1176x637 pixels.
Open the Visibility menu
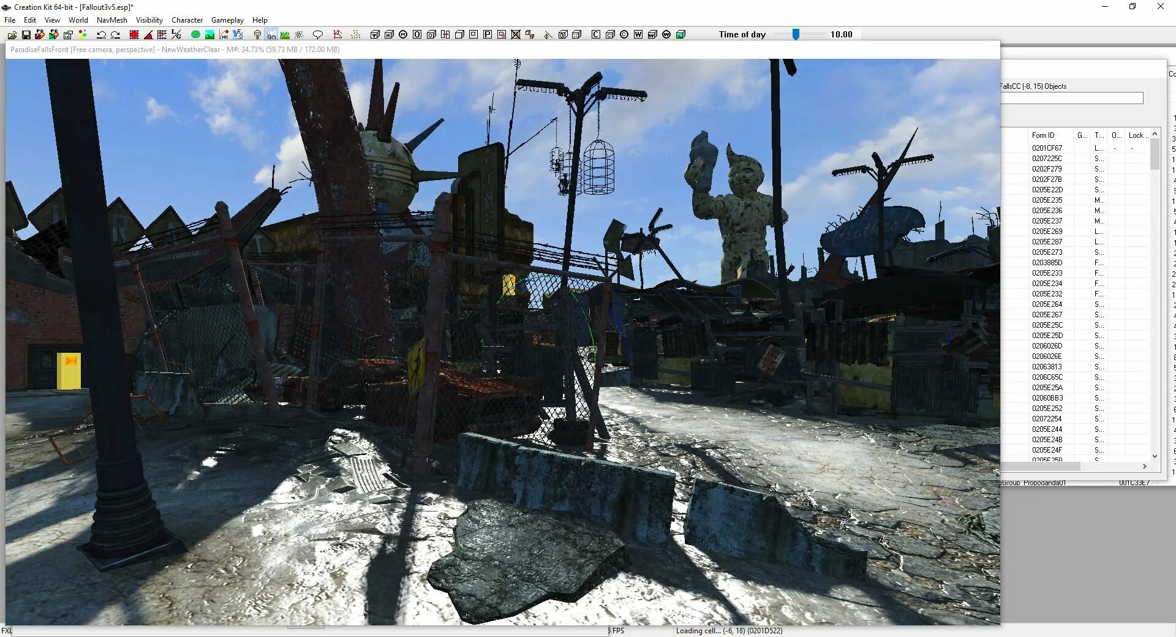pos(149,20)
